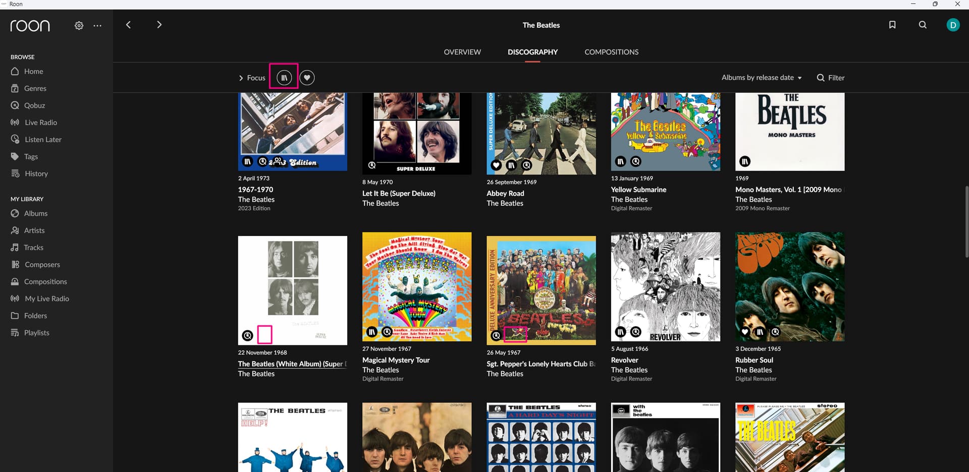Open search with the magnifier icon
969x472 pixels.
coord(923,25)
